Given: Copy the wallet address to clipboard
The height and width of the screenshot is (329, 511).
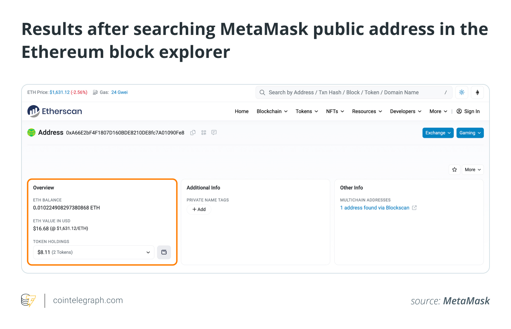Looking at the screenshot, I should click(x=193, y=133).
